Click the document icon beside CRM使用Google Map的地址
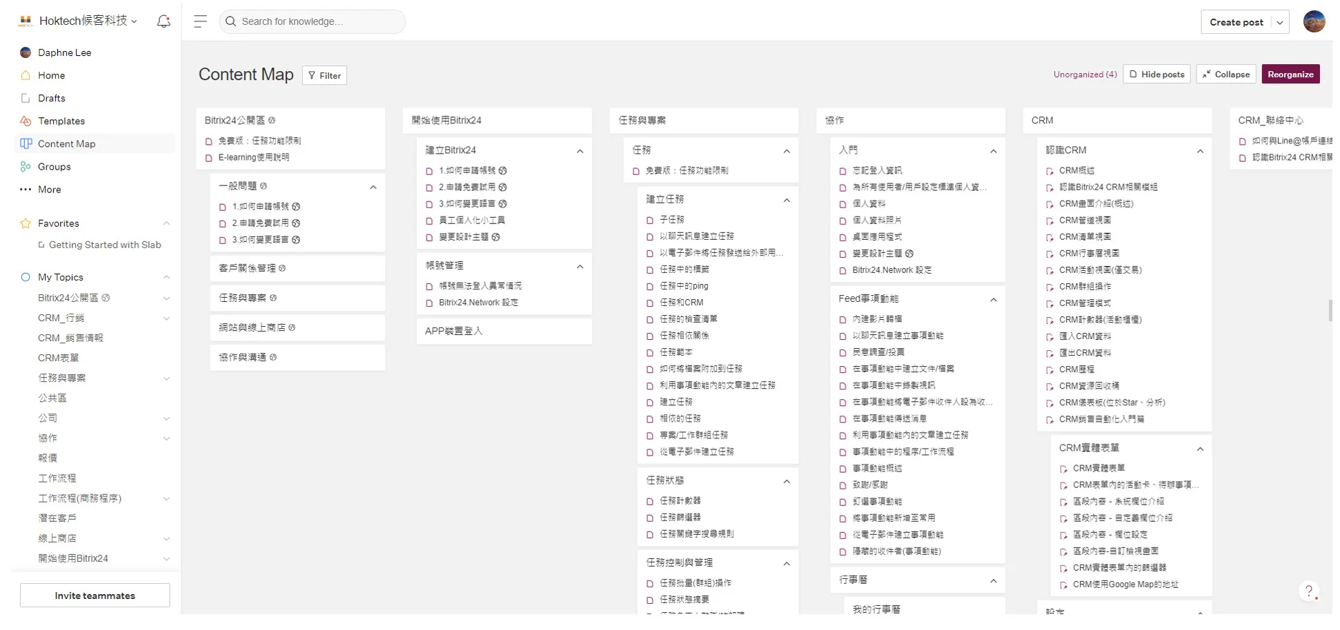The height and width of the screenshot is (630, 1340). point(1063,585)
